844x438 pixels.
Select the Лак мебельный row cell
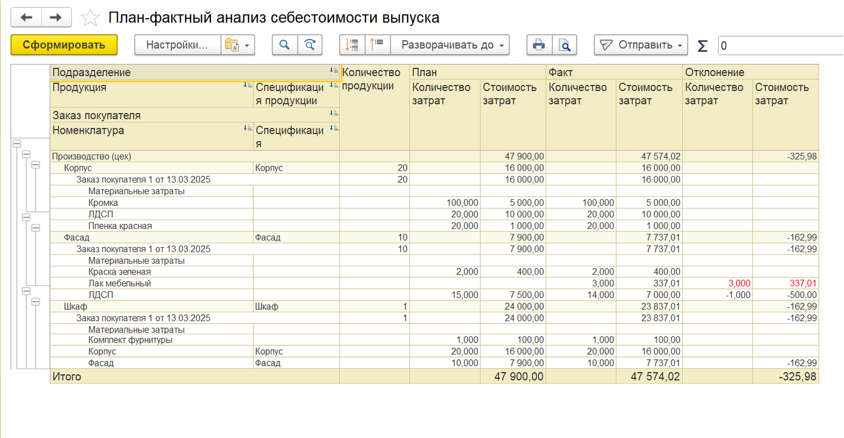120,284
